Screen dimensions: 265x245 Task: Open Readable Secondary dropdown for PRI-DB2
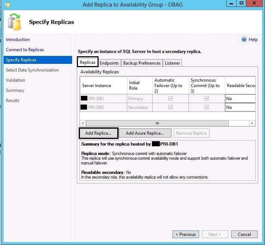pyautogui.click(x=240, y=107)
